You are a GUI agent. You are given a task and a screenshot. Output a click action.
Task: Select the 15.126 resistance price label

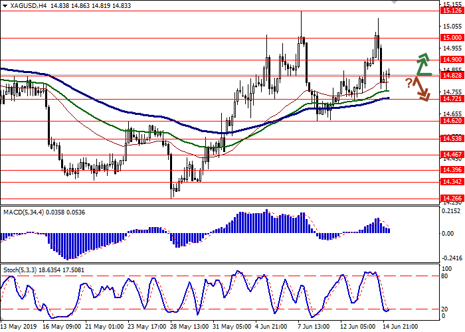pos(452,11)
